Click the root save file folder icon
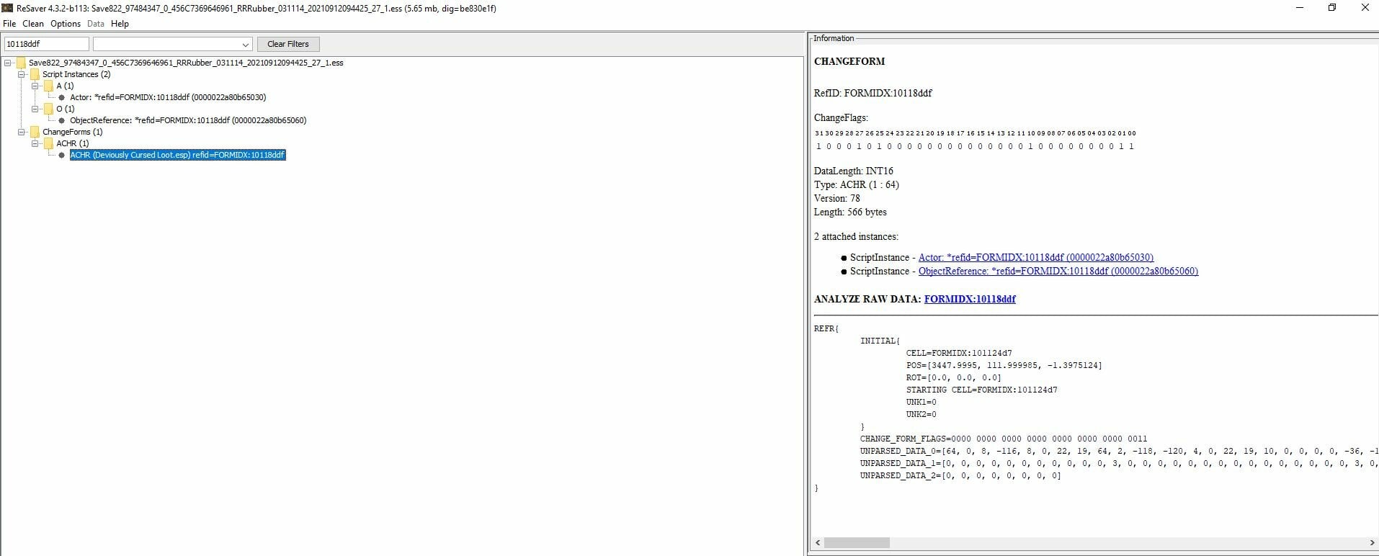This screenshot has width=1379, height=556. tap(21, 63)
